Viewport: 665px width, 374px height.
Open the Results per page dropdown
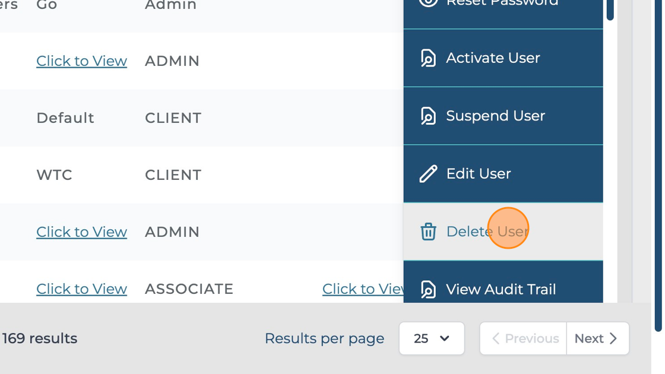tap(432, 338)
